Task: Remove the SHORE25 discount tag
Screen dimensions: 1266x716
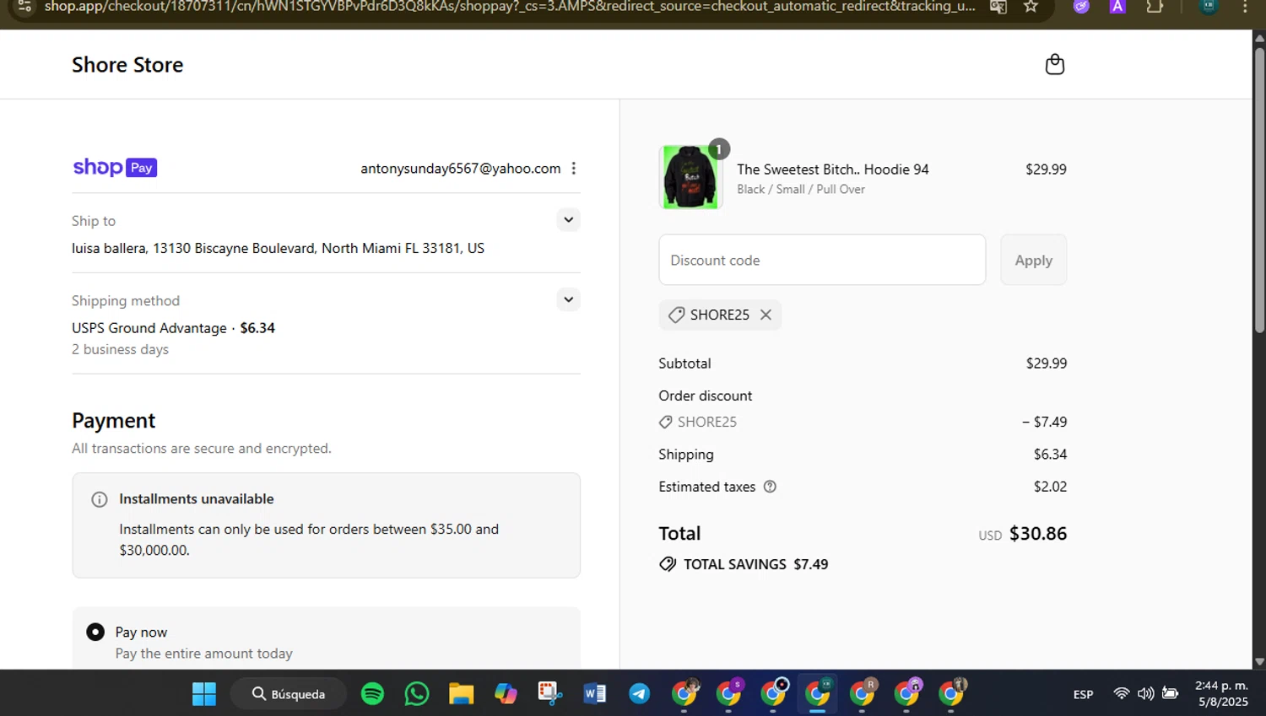Action: point(766,315)
